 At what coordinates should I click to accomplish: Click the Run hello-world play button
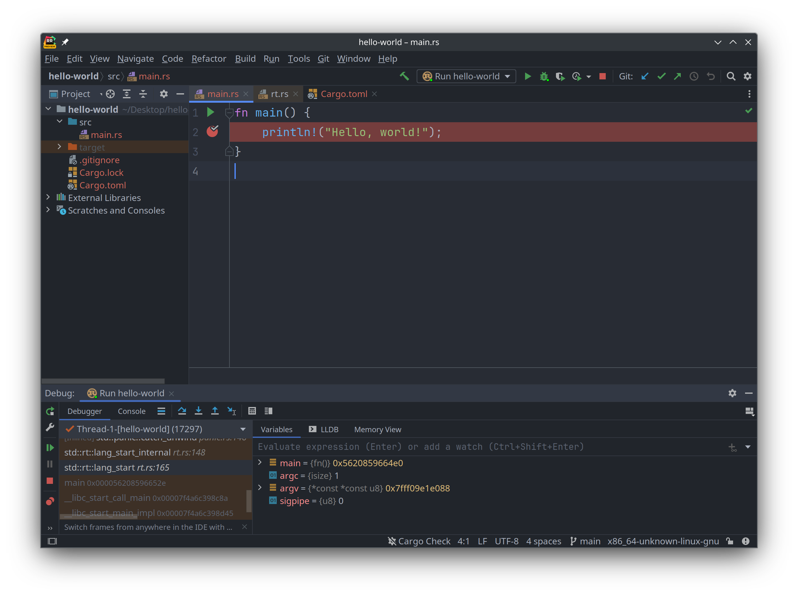click(x=528, y=76)
